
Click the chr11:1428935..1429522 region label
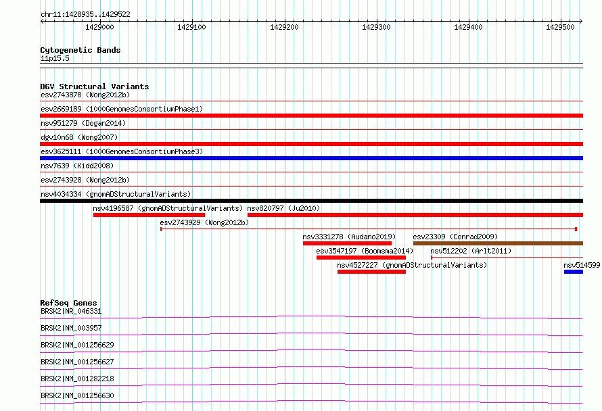point(85,15)
